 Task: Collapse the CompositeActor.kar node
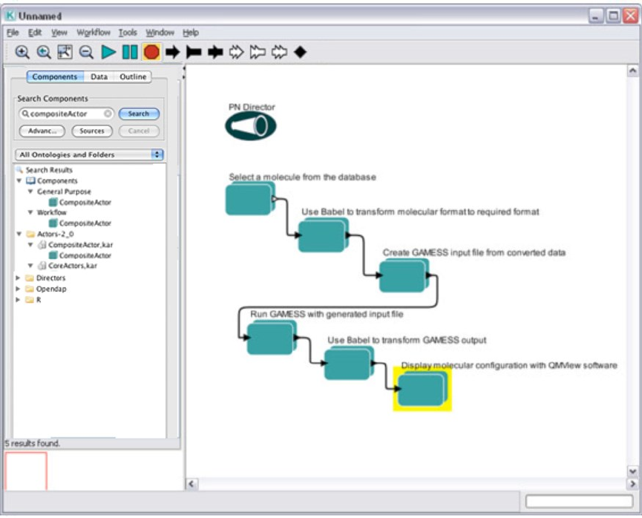(30, 244)
